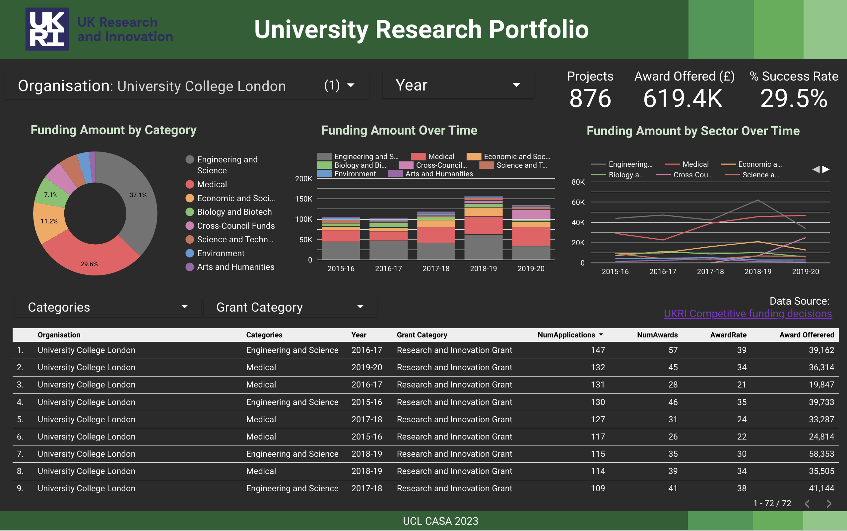Click the 2015-16 stacked bar
Image resolution: width=847 pixels, height=531 pixels.
[x=341, y=239]
